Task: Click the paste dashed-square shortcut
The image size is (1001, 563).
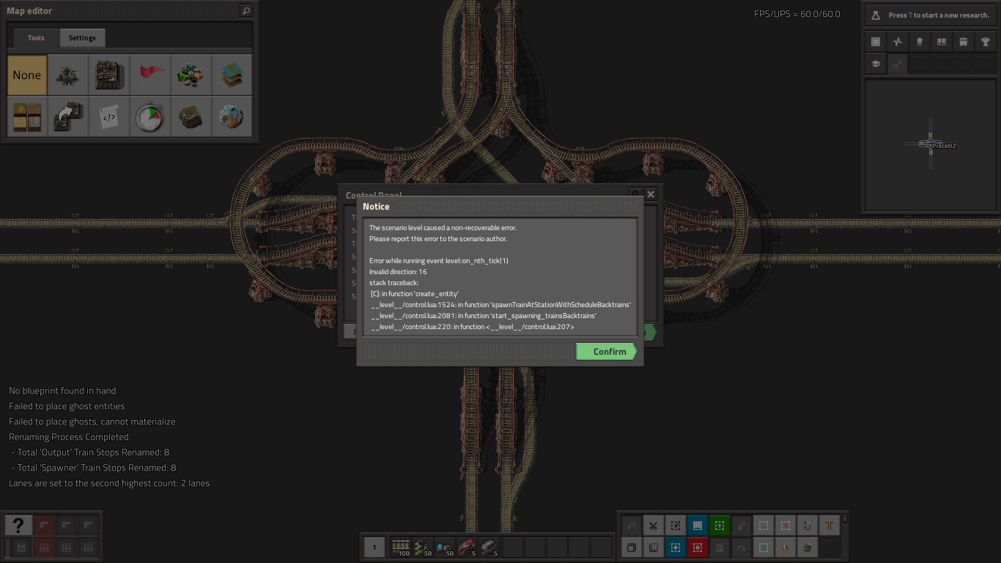Action: coord(653,548)
